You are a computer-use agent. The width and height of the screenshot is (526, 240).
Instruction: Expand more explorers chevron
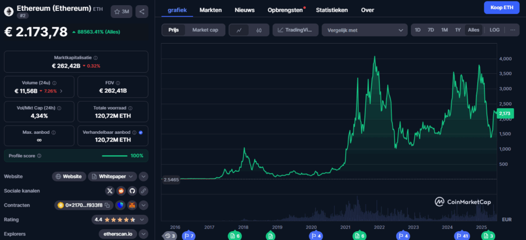[143, 234]
